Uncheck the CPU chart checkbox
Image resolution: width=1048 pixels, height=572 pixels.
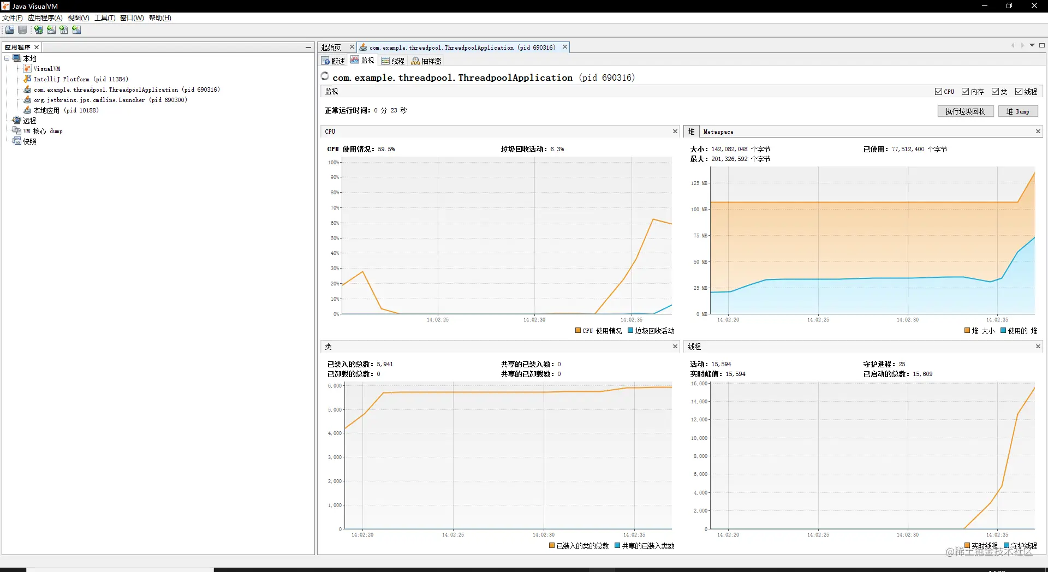(x=938, y=92)
